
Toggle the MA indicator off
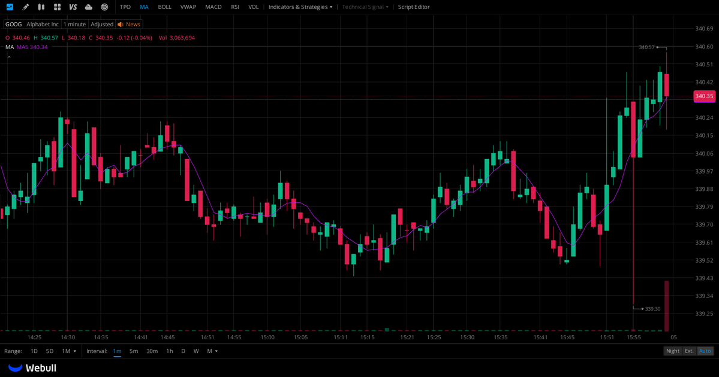pyautogui.click(x=144, y=7)
